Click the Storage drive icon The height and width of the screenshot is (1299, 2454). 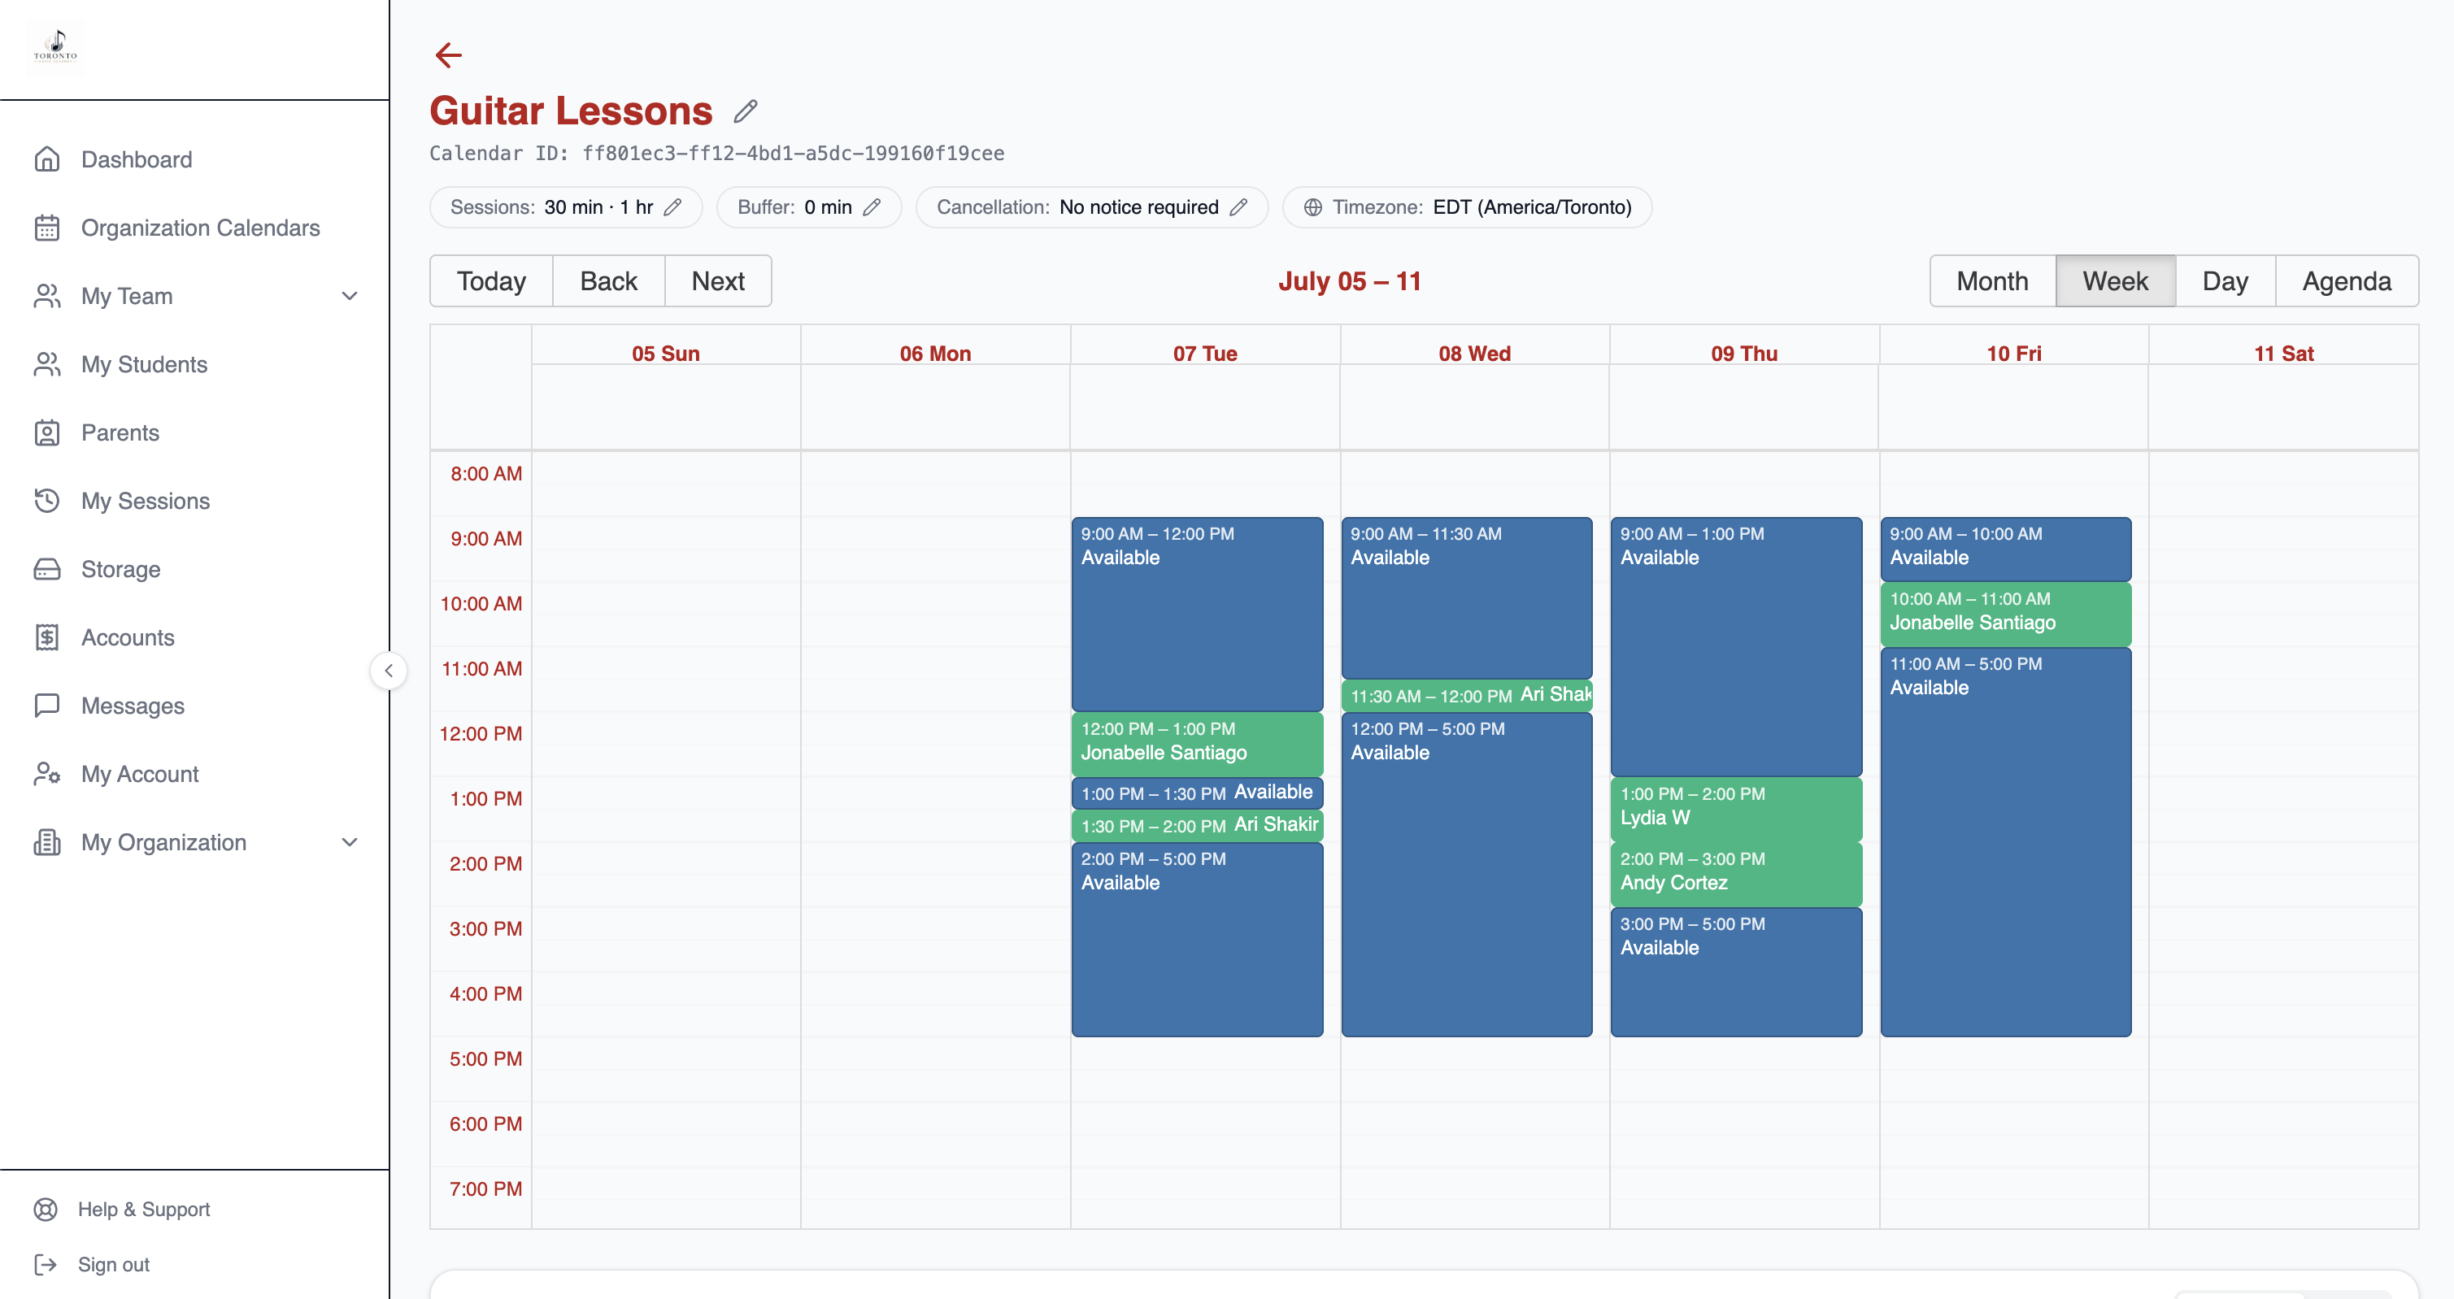tap(46, 570)
